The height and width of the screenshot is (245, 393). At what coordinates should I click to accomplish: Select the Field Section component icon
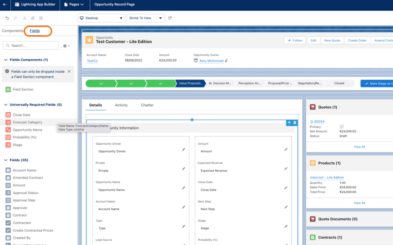[x=8, y=89]
